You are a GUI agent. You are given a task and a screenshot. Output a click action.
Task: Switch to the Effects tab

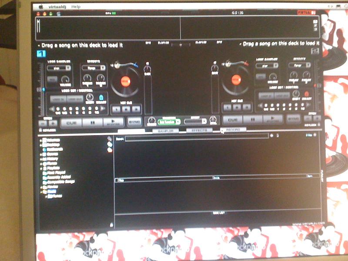click(199, 130)
